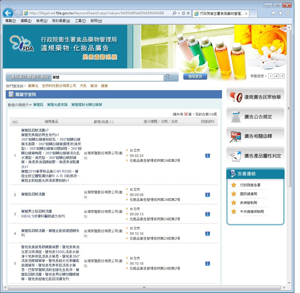Screen dimensions: 300x293
Task: Click the page URL in address bar
Action: click(96, 13)
